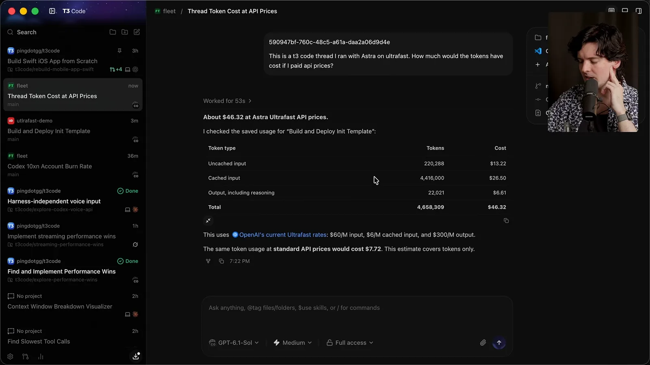This screenshot has width=650, height=365.
Task: Open the Harness-independent voice input thread
Action: [x=54, y=201]
